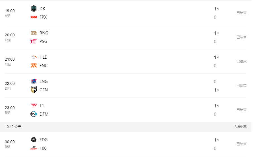Click the HLE team logo
This screenshot has width=254, height=159.
[x=34, y=57]
